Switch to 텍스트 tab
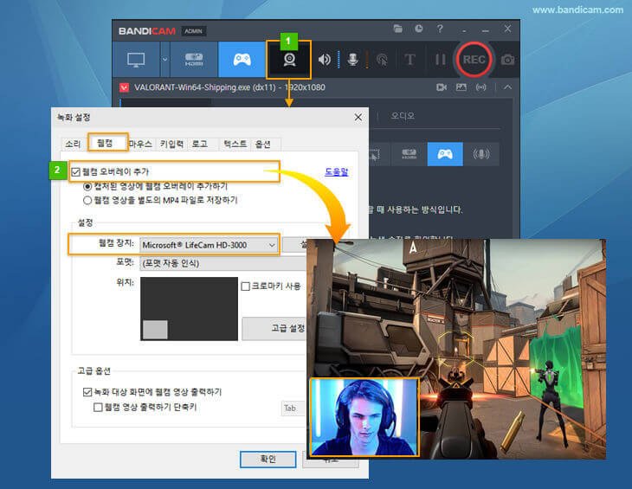 point(235,144)
